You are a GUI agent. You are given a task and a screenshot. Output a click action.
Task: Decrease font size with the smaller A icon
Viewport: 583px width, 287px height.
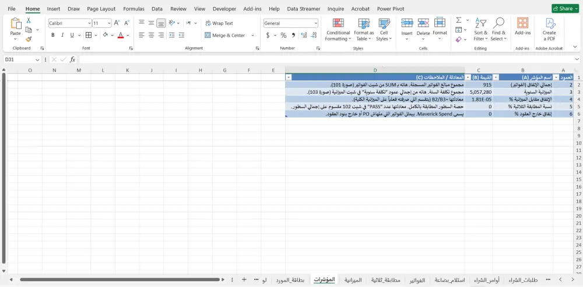127,23
